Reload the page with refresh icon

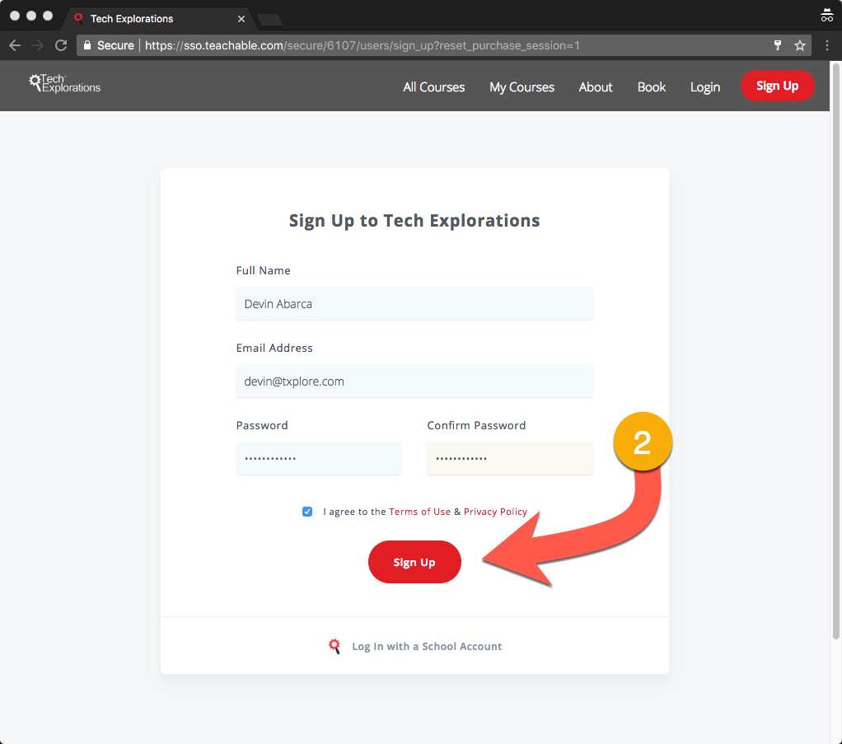point(61,45)
